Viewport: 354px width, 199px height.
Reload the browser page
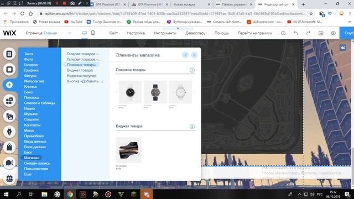pos(22,14)
